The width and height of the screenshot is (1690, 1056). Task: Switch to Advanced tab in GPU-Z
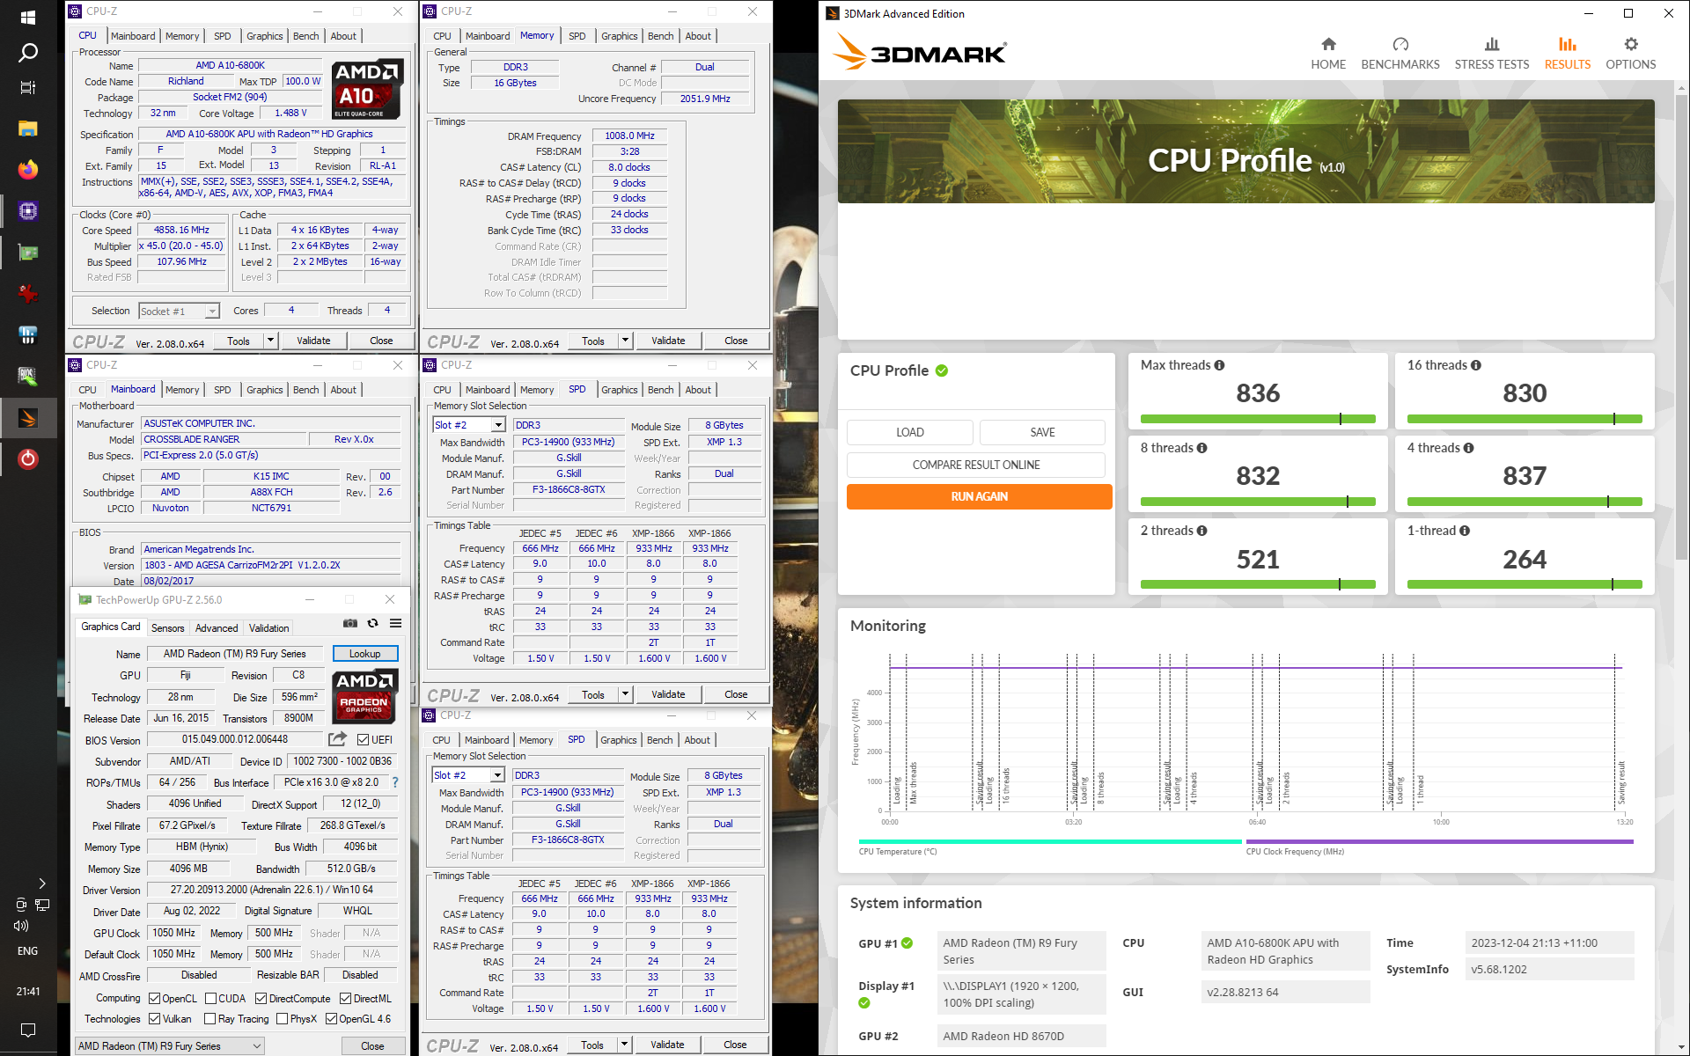point(217,628)
